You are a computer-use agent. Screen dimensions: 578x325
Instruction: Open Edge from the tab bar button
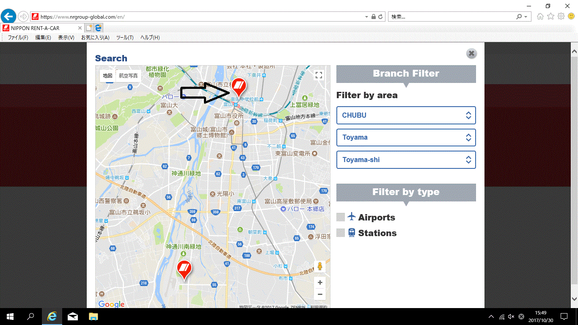click(99, 28)
